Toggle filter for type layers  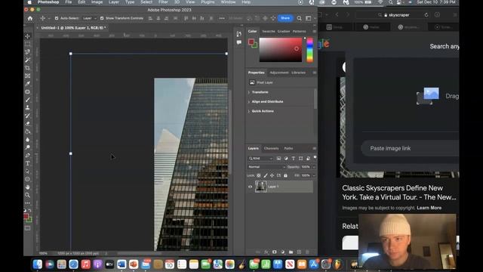[x=294, y=158]
